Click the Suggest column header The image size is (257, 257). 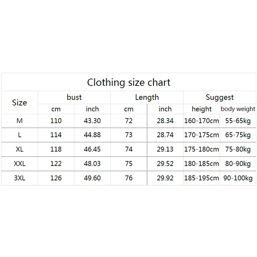coord(220,97)
